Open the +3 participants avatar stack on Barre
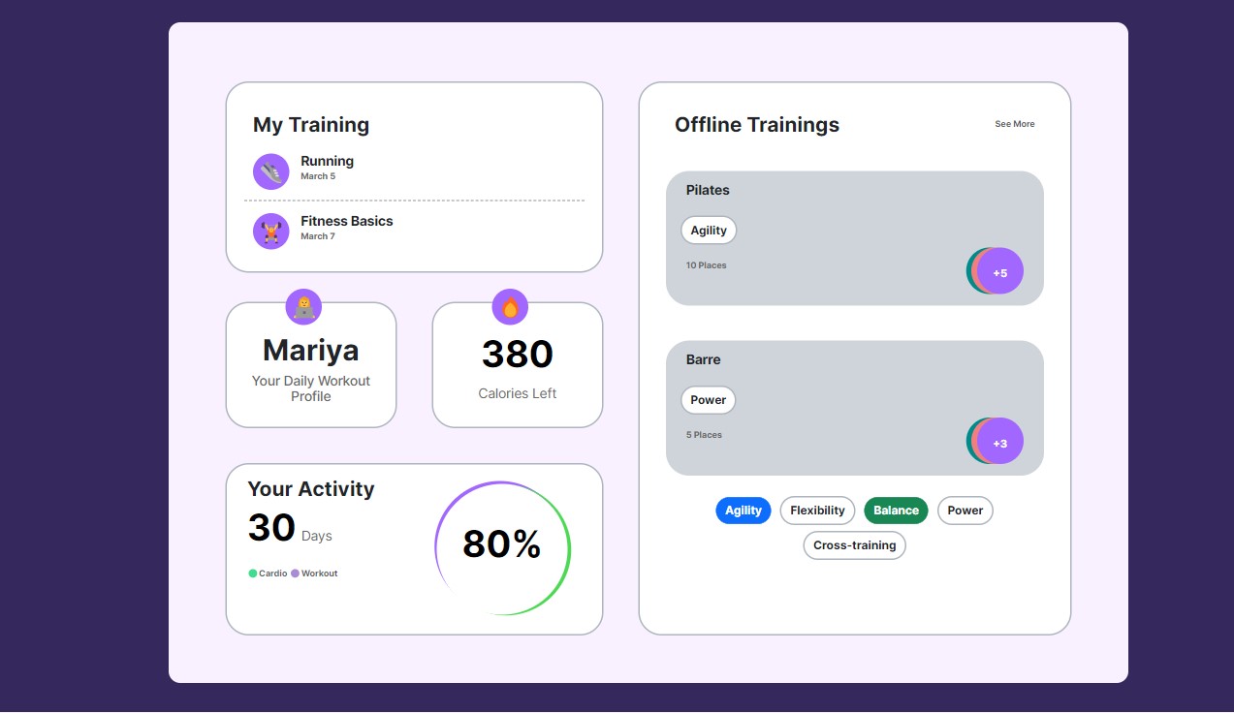The width and height of the screenshot is (1234, 713). point(998,441)
